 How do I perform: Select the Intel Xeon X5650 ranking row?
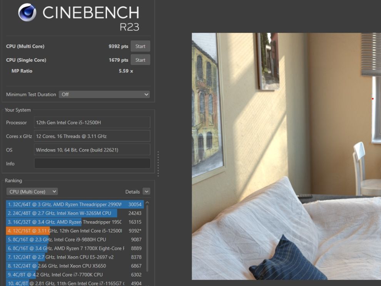[75, 266]
